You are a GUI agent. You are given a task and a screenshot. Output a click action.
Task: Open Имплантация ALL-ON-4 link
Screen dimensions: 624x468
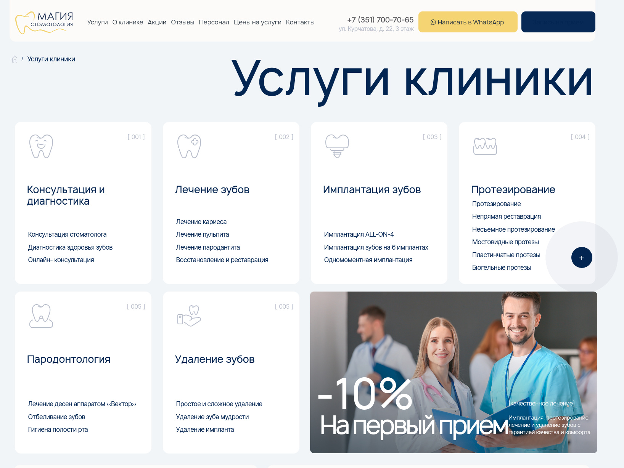[359, 234]
